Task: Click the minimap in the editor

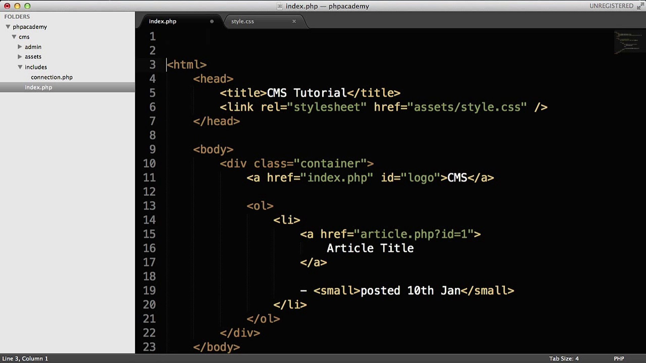Action: [x=629, y=42]
